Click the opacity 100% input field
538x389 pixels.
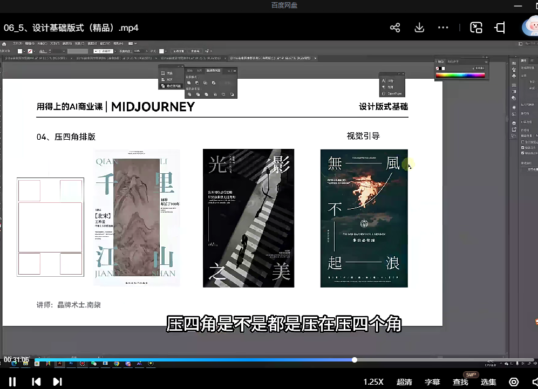[139, 51]
